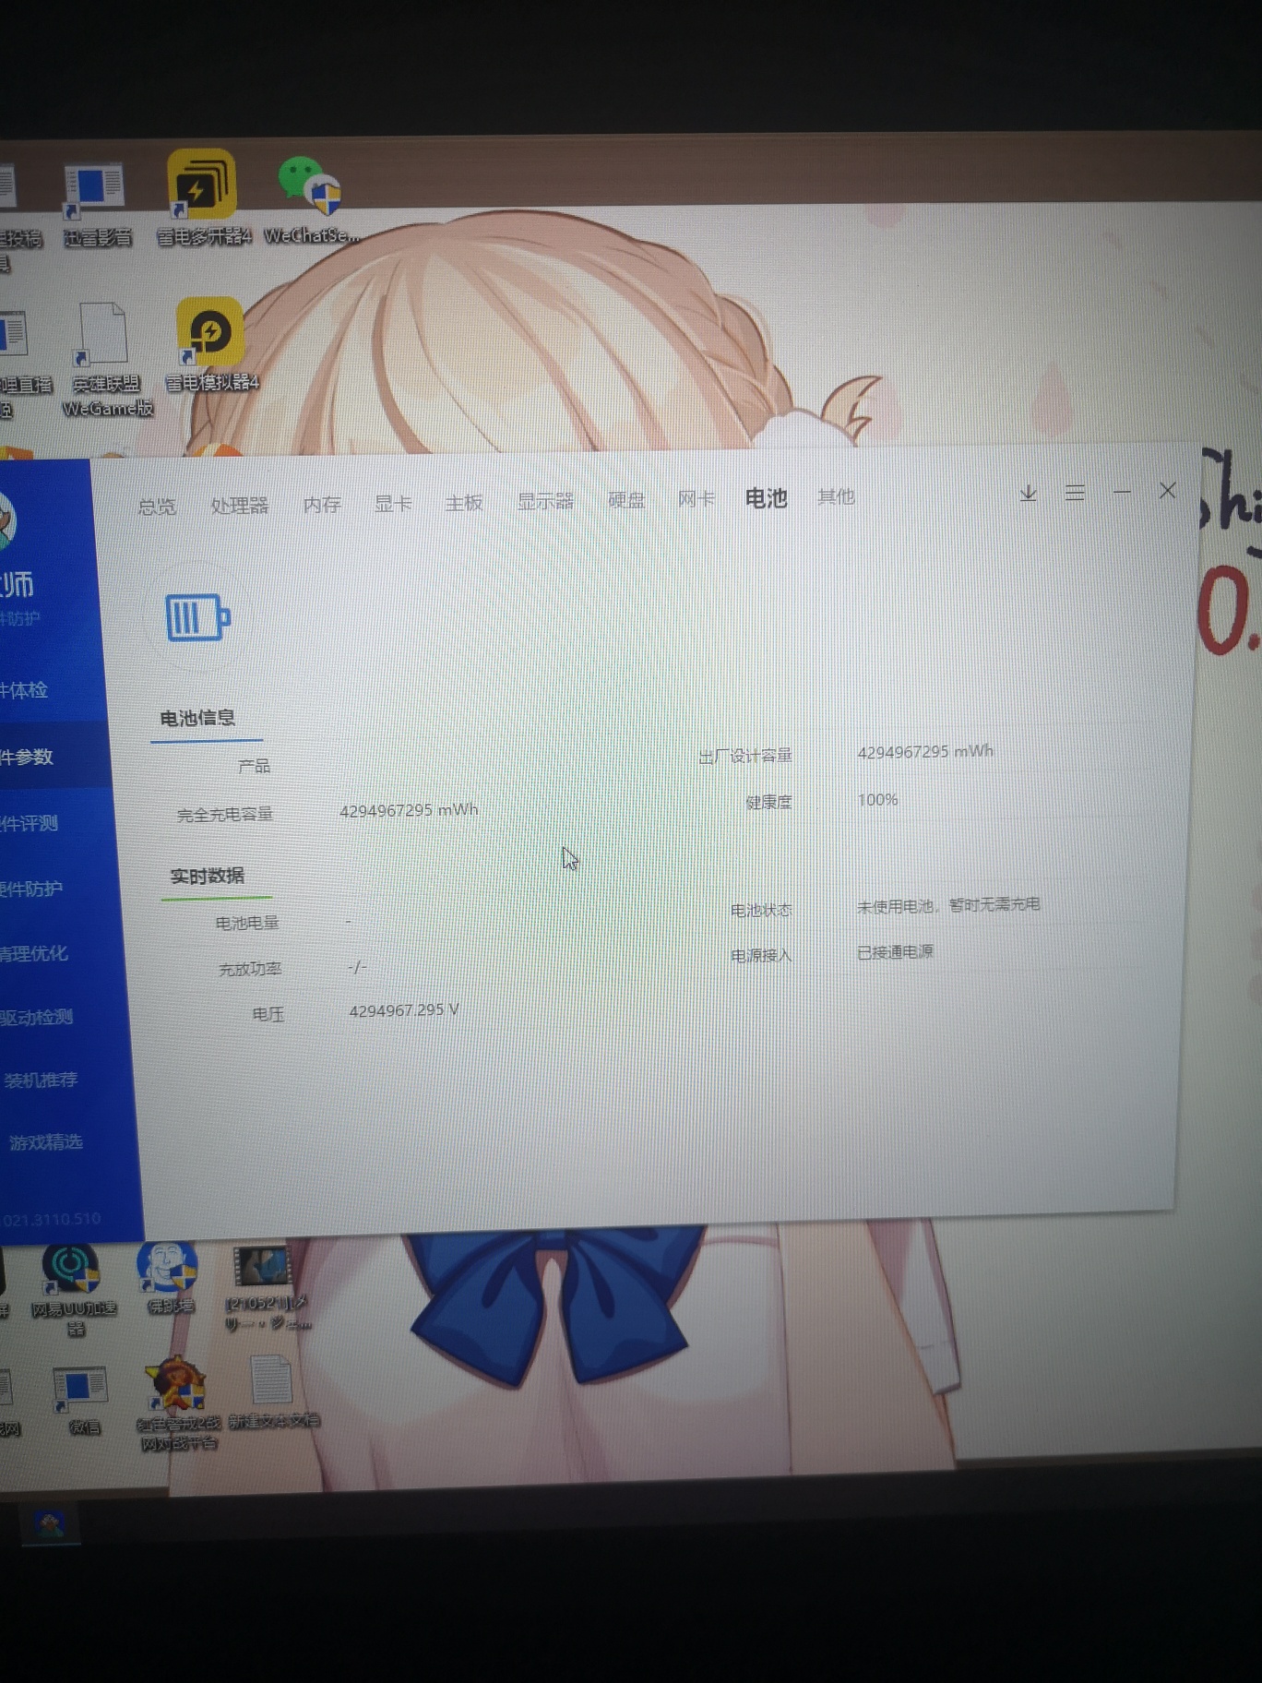
Task: Click the 电池电量 label
Action: point(247,923)
